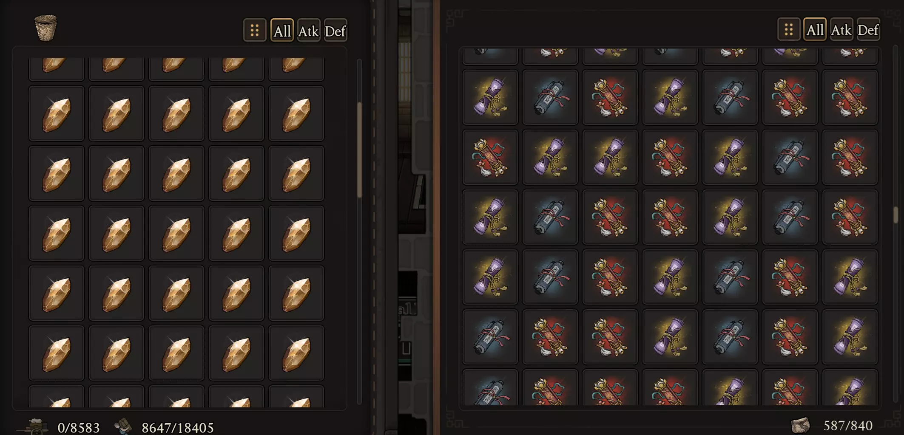Select All filter in left panel

click(282, 30)
